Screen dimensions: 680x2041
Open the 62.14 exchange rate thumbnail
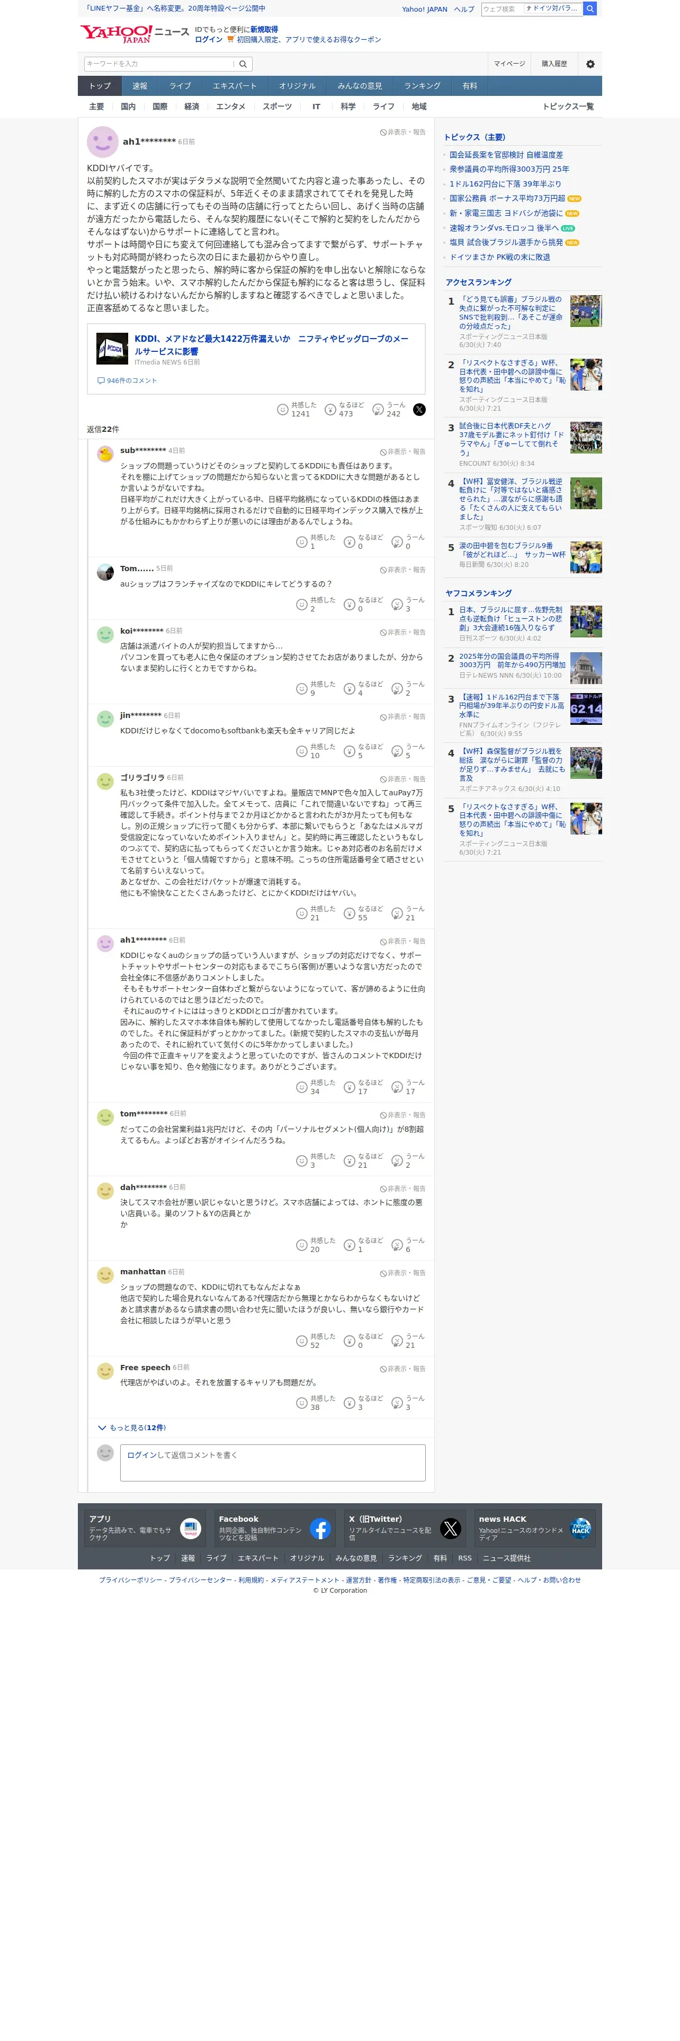tap(586, 709)
